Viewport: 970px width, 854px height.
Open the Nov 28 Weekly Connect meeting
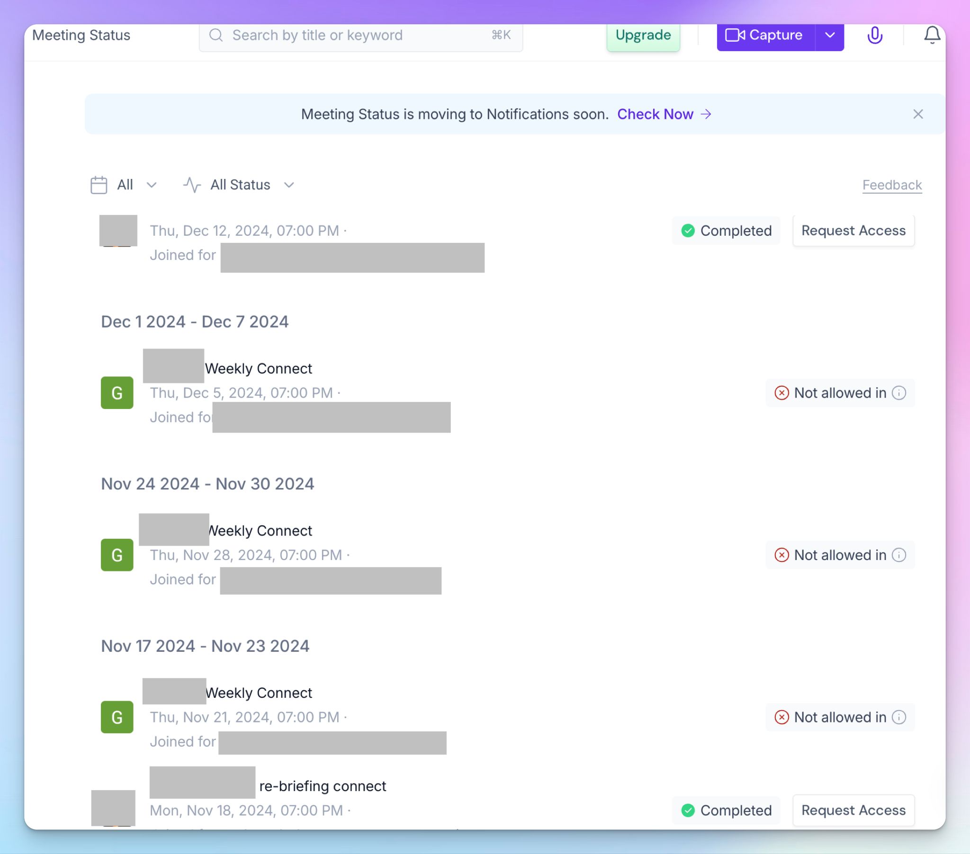260,531
